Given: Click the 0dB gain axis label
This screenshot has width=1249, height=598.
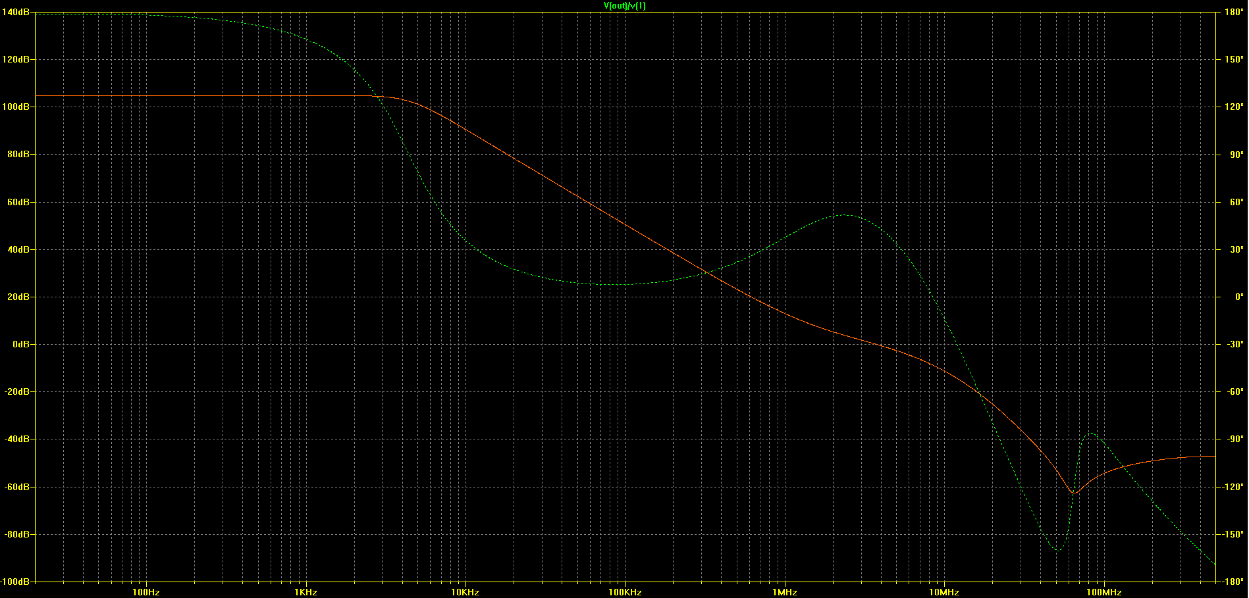Looking at the screenshot, I should [x=20, y=344].
